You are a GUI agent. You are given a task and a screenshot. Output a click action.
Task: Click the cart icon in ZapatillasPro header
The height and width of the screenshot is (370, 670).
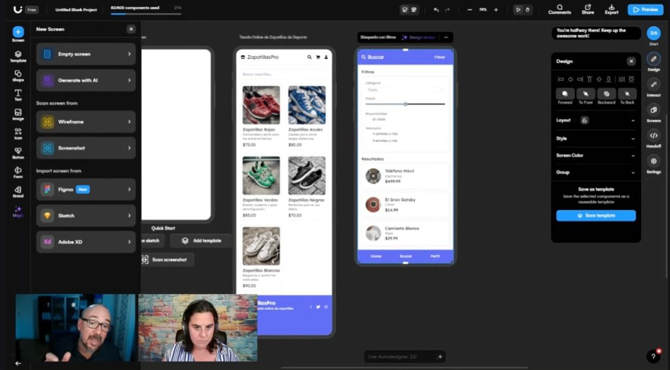pos(318,57)
